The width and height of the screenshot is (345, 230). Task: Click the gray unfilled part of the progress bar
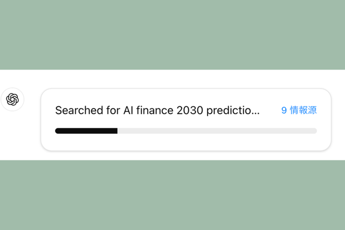[x=216, y=130]
